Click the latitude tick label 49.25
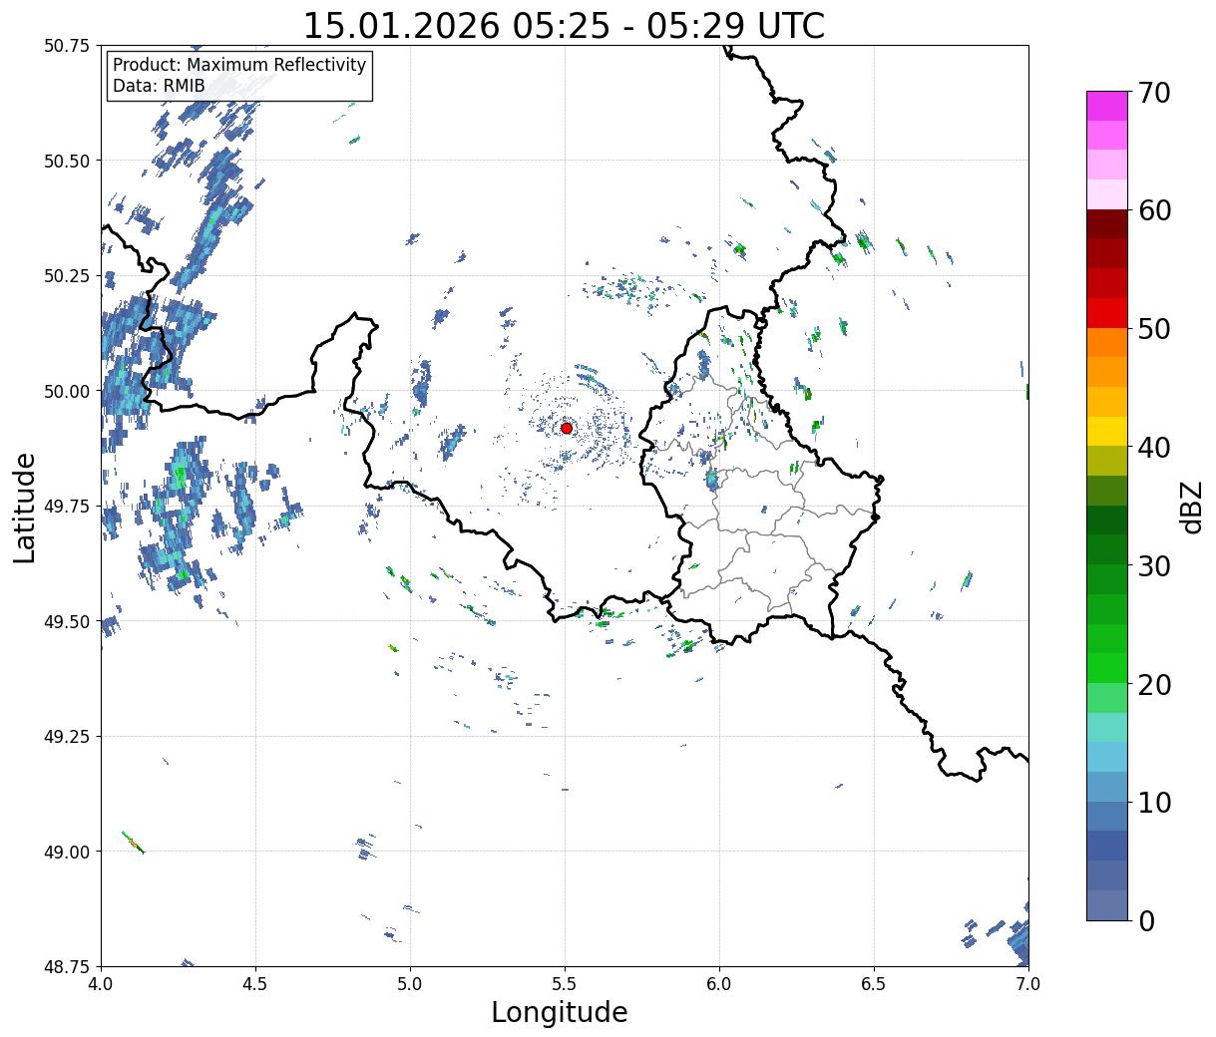The height and width of the screenshot is (1037, 1216). [x=66, y=737]
